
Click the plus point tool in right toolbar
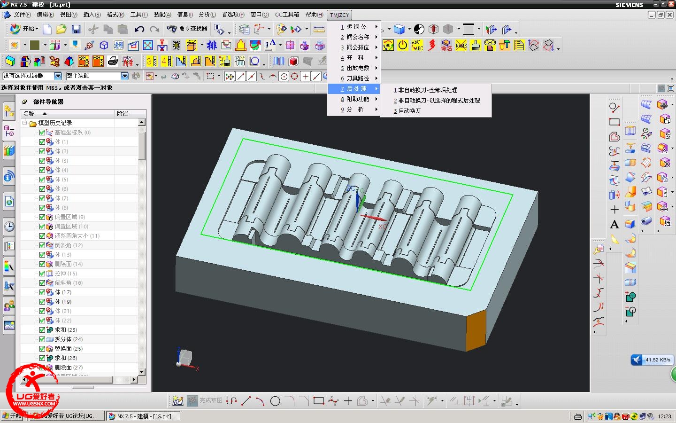(614, 210)
